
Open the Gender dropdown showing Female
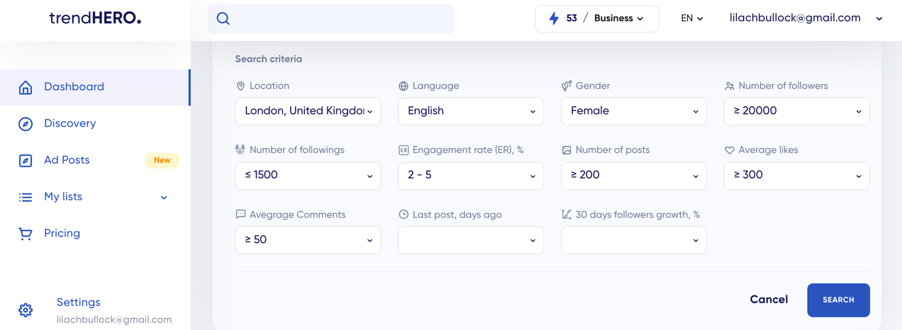tap(634, 111)
